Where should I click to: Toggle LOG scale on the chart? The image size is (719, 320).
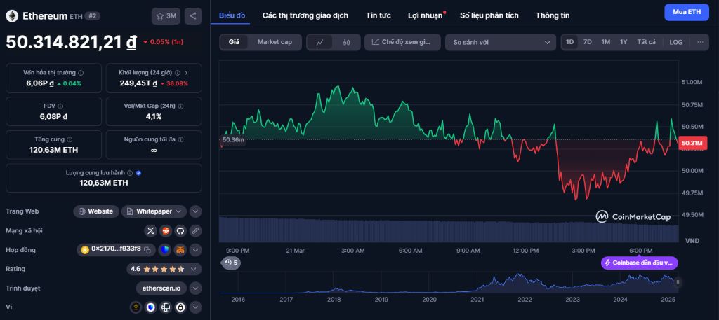coord(676,42)
